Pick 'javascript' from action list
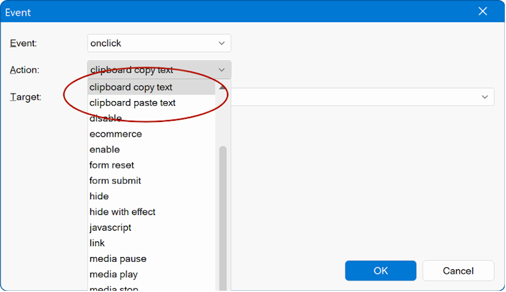Screen dimensions: 506x292 [x=111, y=228]
